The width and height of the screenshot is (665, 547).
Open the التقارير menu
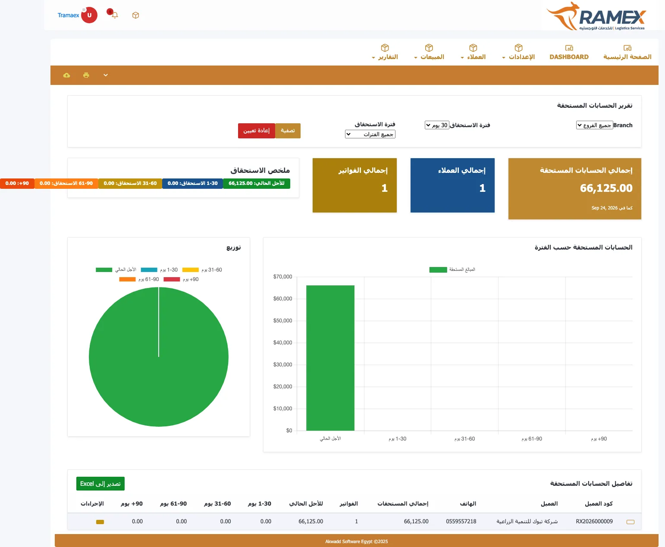pyautogui.click(x=385, y=57)
